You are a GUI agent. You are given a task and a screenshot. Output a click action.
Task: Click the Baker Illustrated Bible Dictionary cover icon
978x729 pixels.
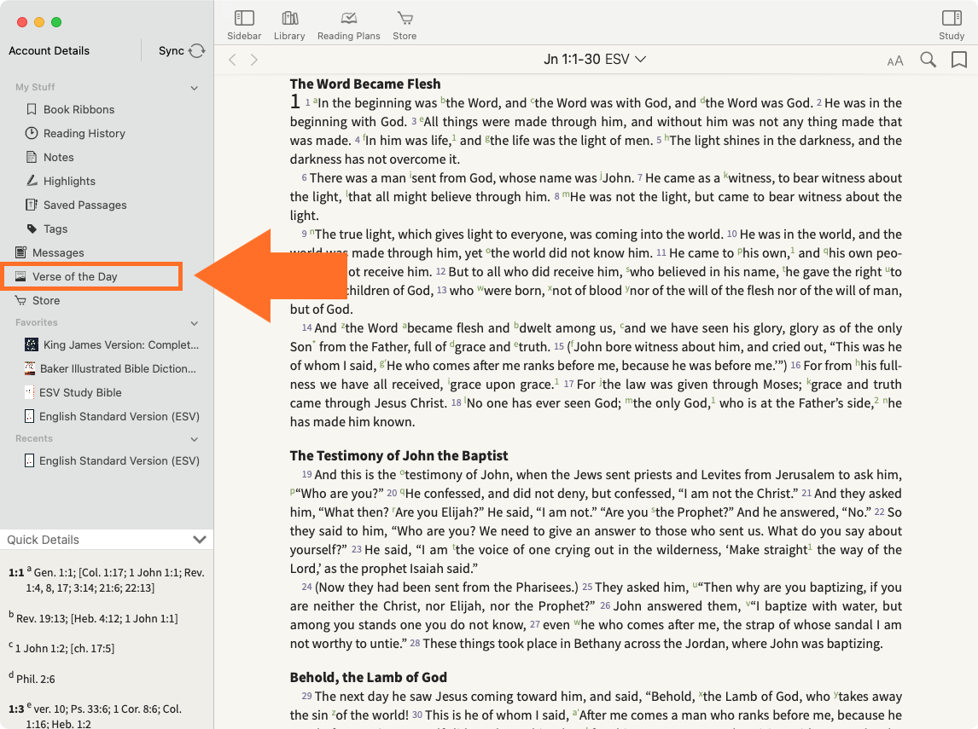coord(29,368)
